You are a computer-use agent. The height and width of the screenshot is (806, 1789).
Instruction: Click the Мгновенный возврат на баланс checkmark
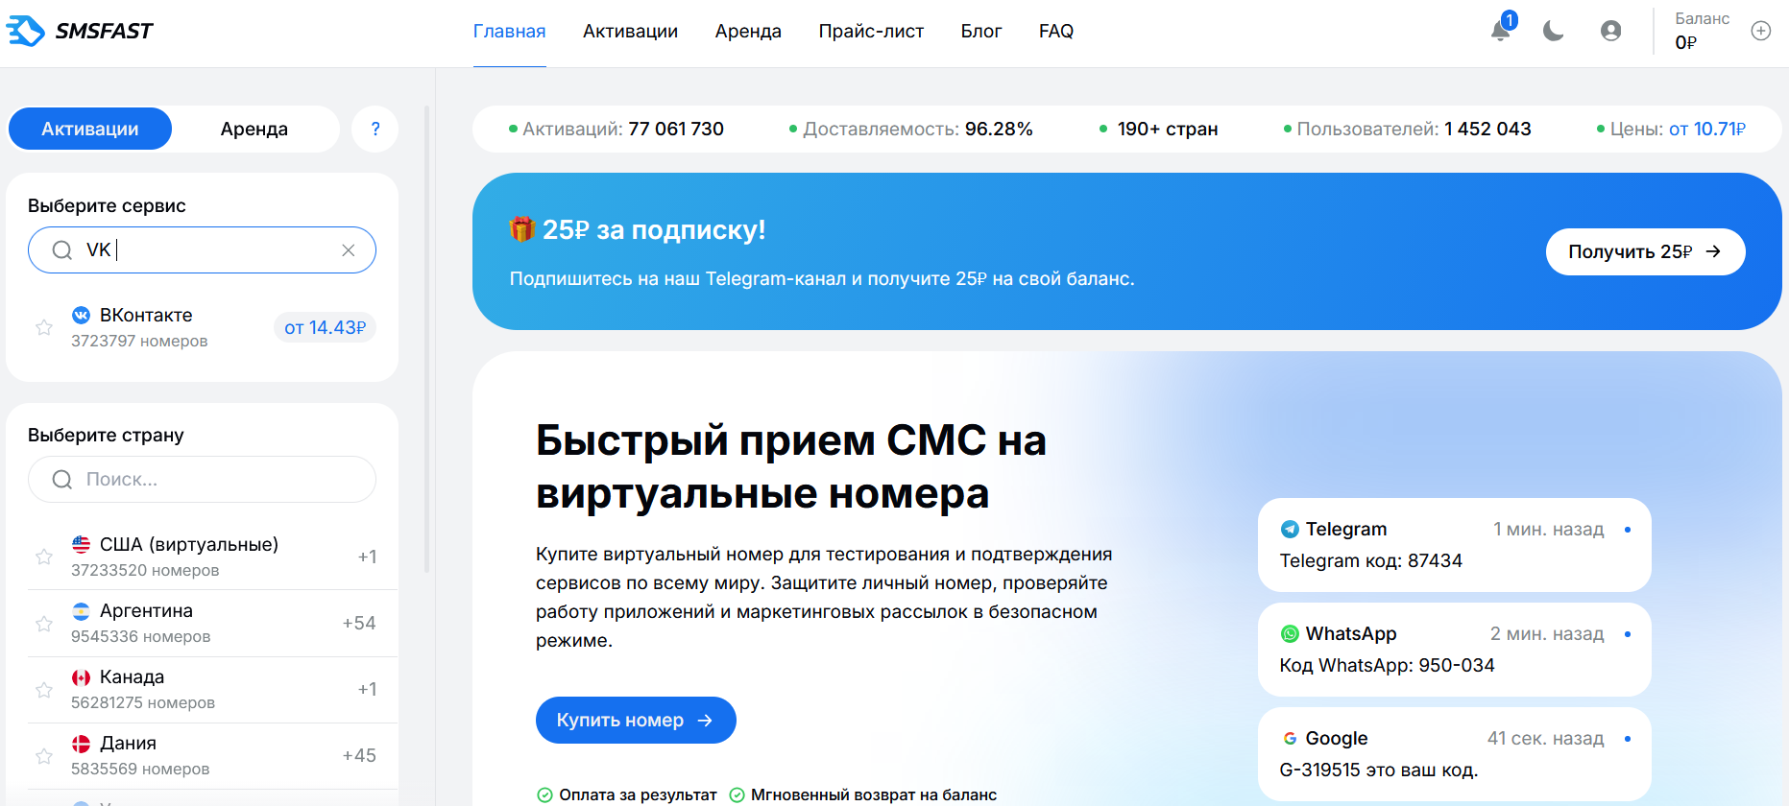point(737,794)
